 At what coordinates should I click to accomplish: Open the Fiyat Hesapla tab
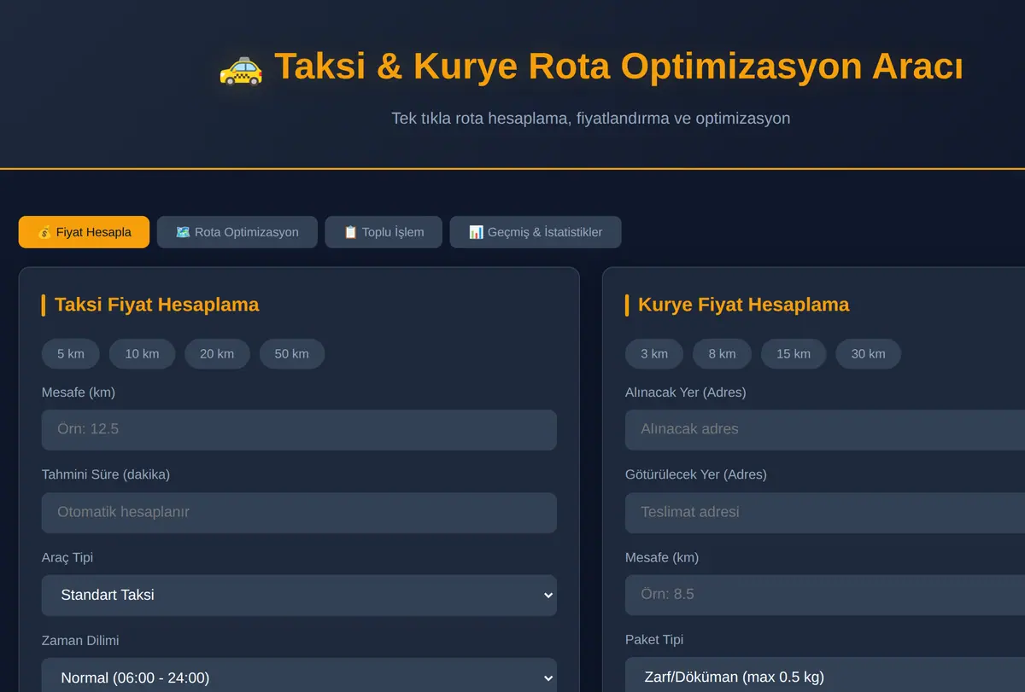(x=84, y=232)
